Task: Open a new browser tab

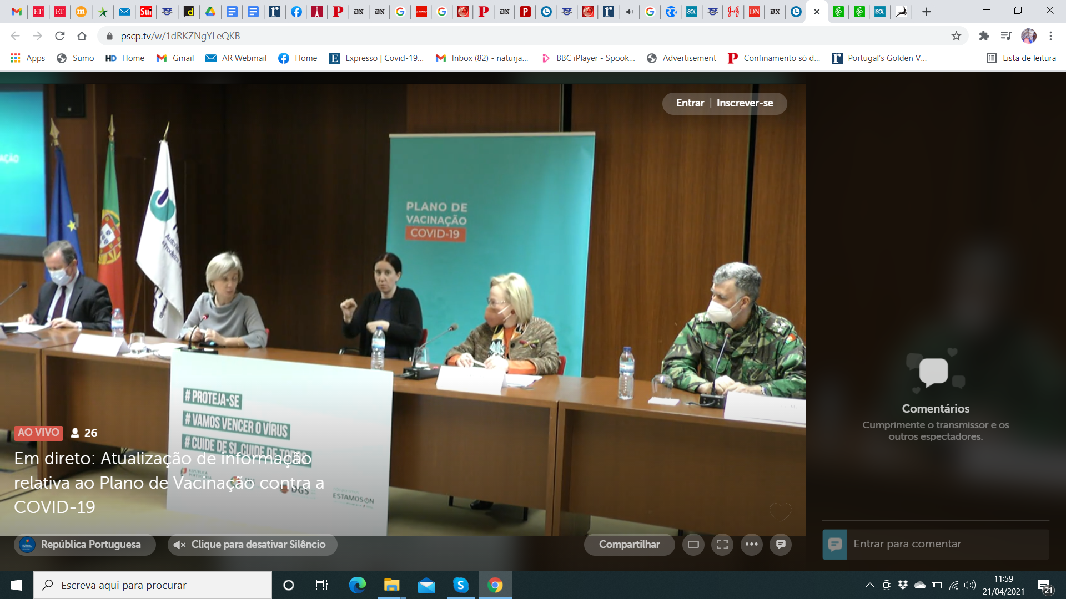Action: pyautogui.click(x=926, y=12)
